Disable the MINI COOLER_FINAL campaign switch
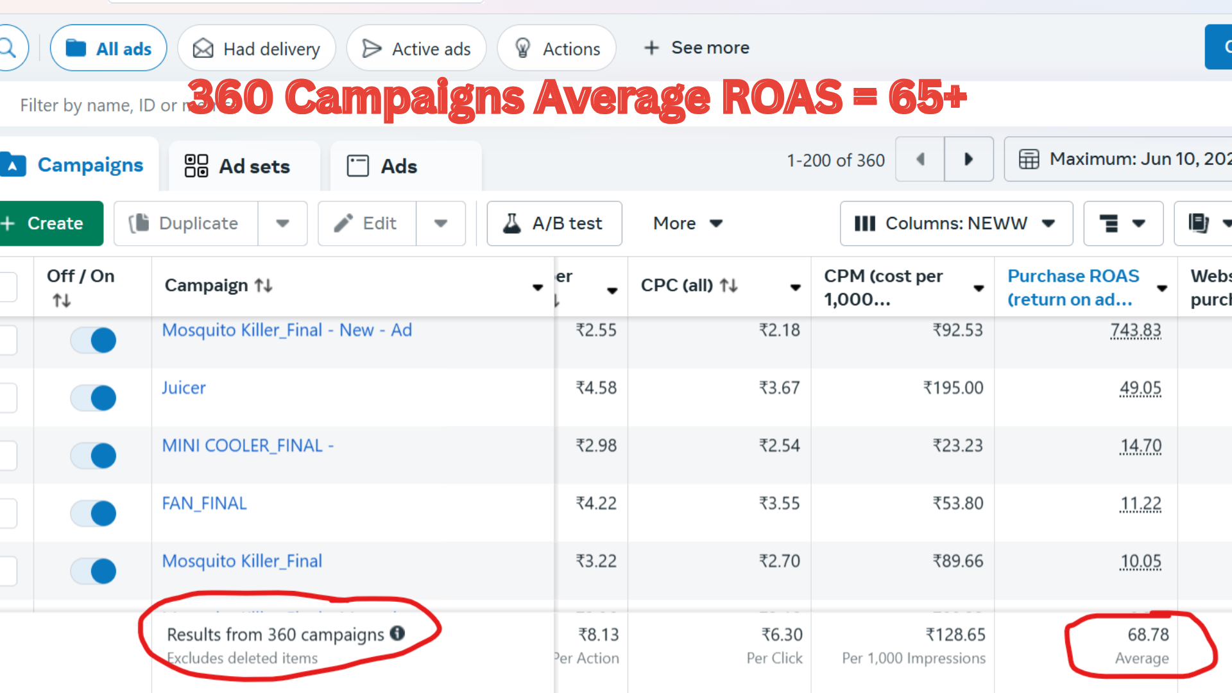This screenshot has width=1232, height=693. pos(94,456)
